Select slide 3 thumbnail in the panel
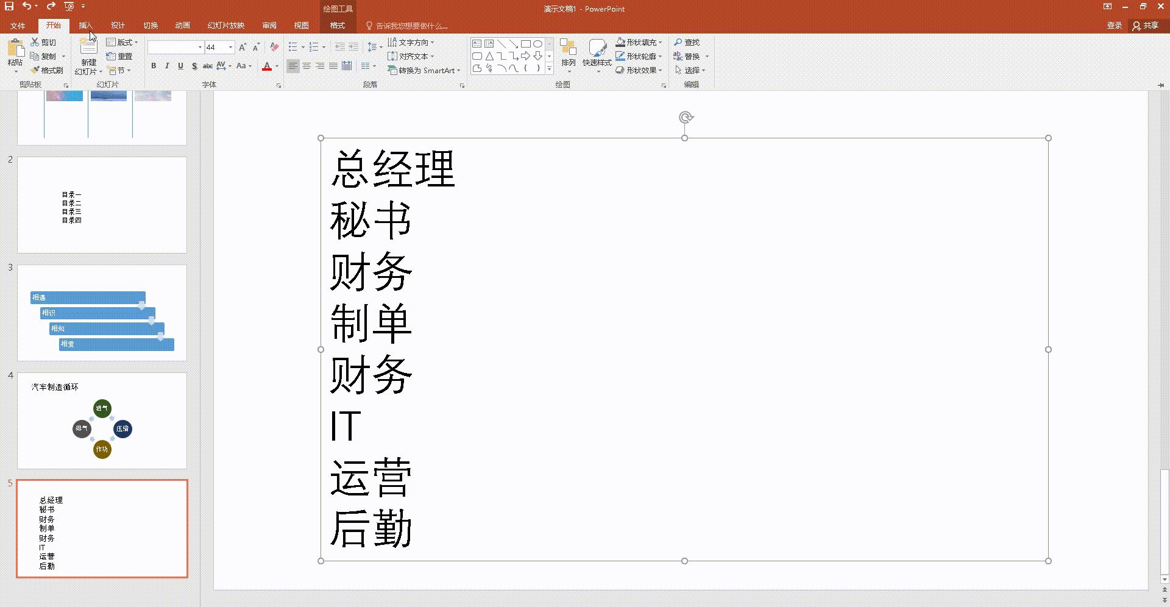This screenshot has height=607, width=1170. pos(102,312)
